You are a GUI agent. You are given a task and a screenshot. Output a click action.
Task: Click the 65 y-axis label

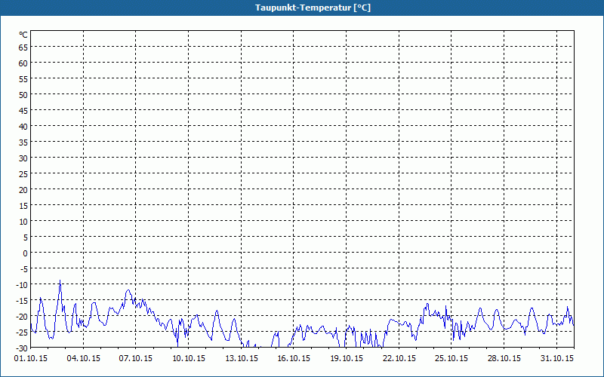click(23, 48)
